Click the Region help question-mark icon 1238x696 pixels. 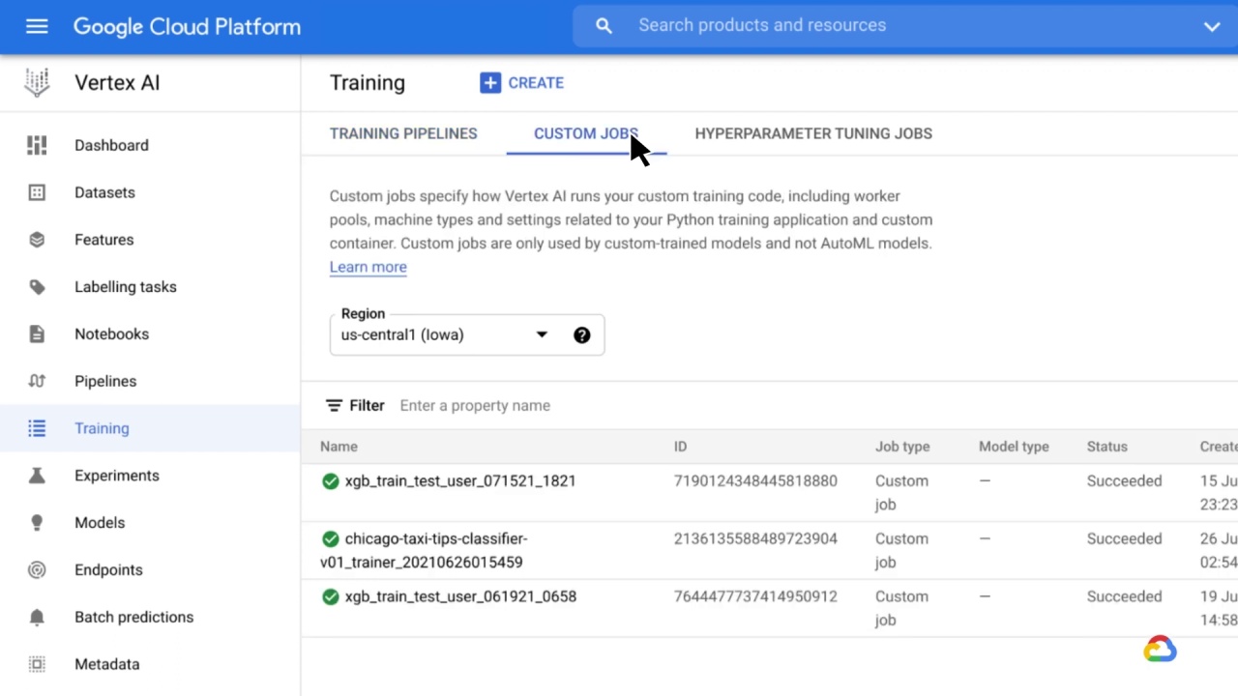click(x=581, y=335)
